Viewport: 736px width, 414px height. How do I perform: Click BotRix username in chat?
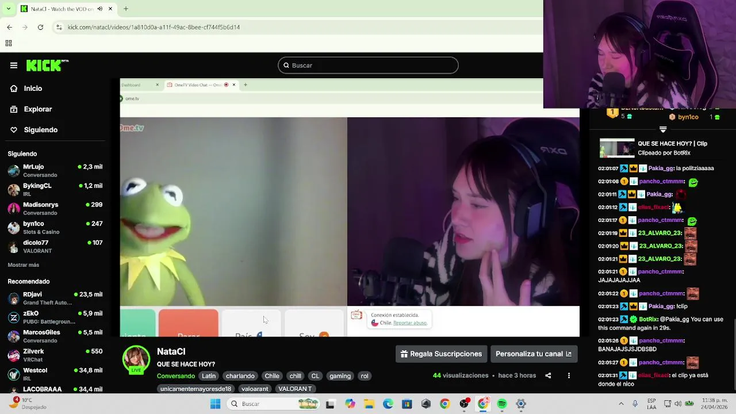(x=648, y=320)
